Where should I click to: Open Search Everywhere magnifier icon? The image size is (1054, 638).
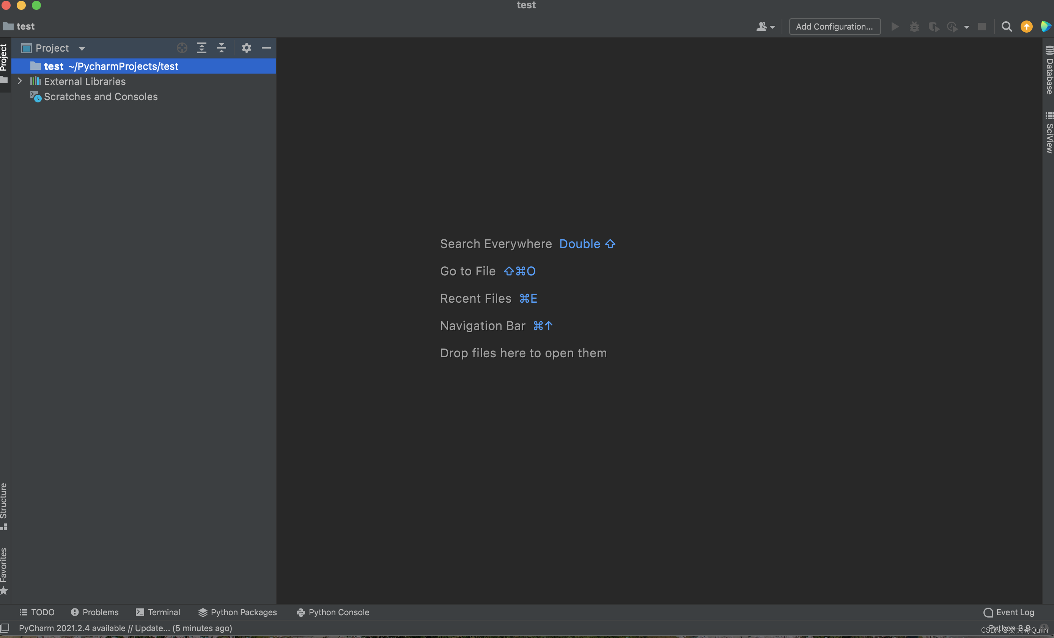[1007, 27]
